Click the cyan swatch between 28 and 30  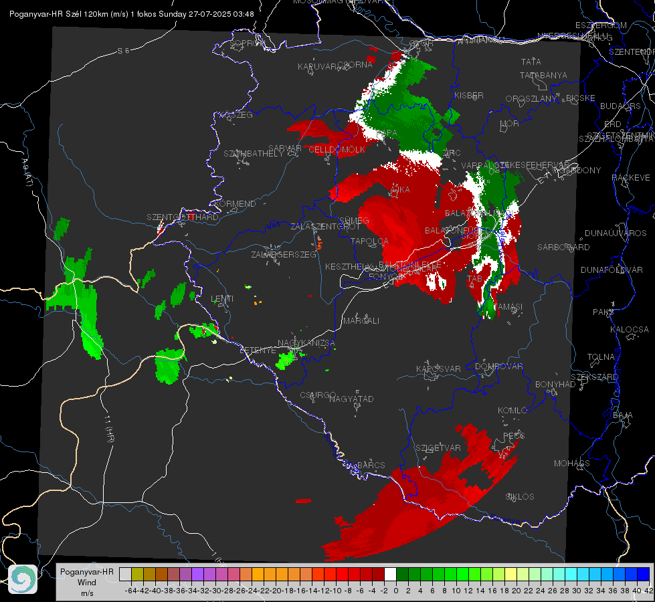coord(571,574)
